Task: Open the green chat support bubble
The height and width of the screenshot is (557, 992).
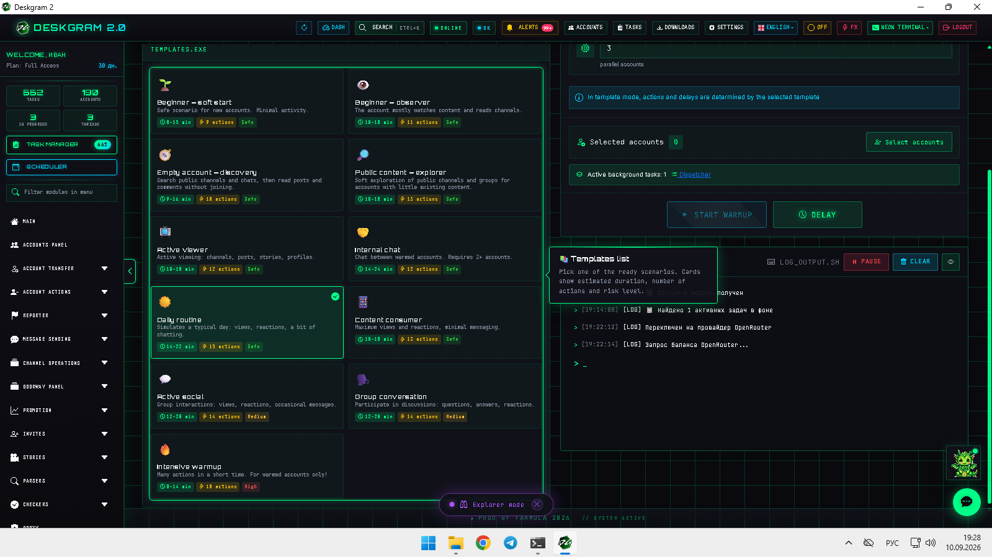Action: click(967, 502)
